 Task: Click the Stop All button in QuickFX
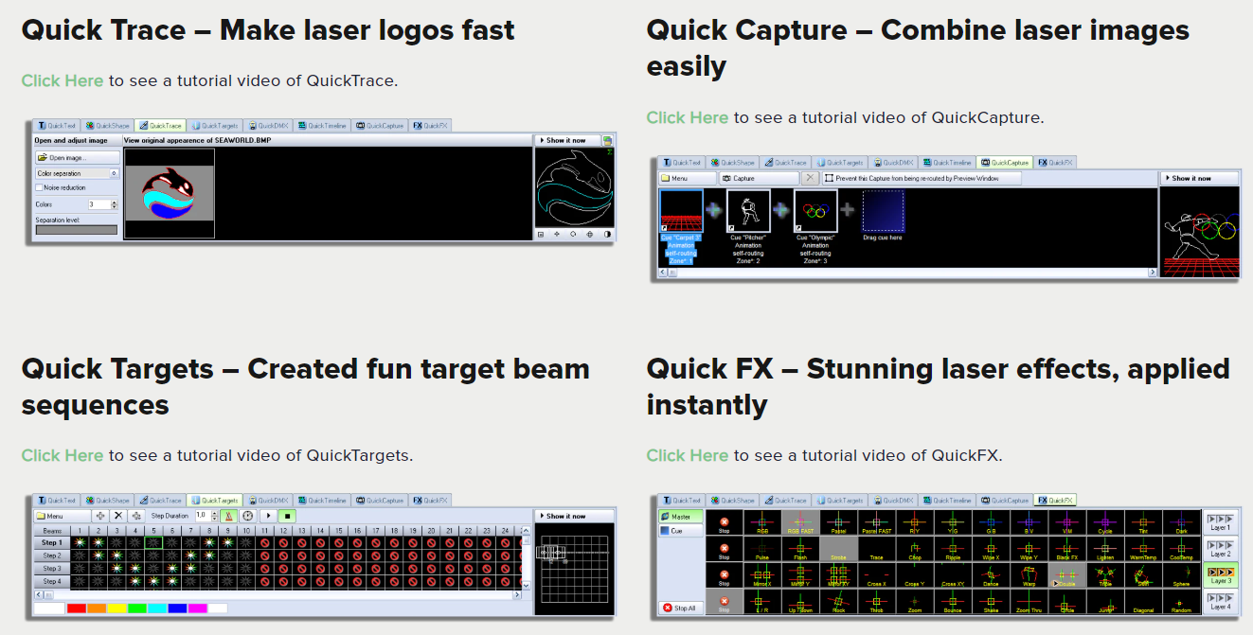coord(679,608)
